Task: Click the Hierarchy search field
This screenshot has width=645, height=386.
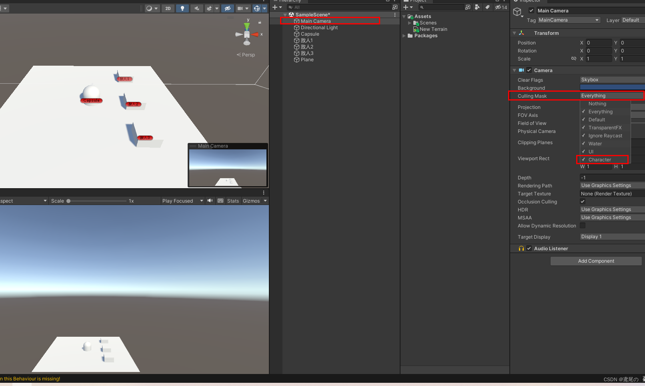Action: (x=339, y=7)
